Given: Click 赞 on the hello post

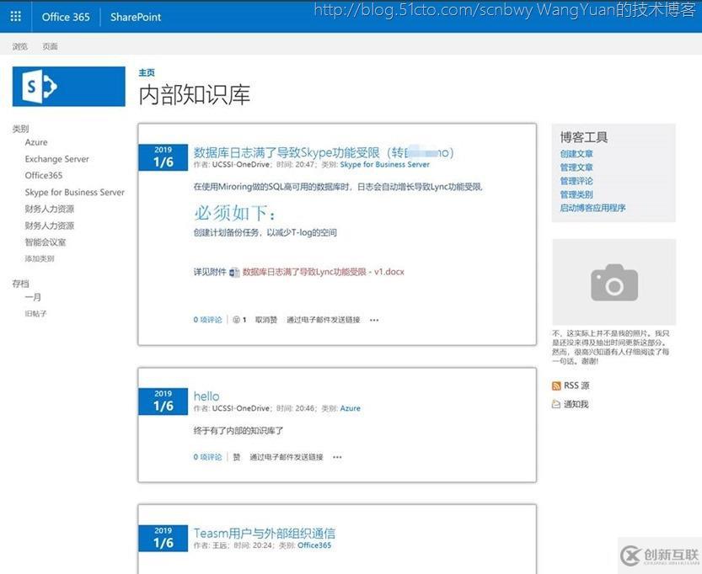Looking at the screenshot, I should point(237,457).
